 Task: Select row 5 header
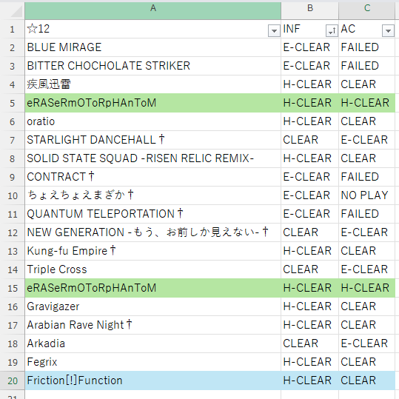12,103
